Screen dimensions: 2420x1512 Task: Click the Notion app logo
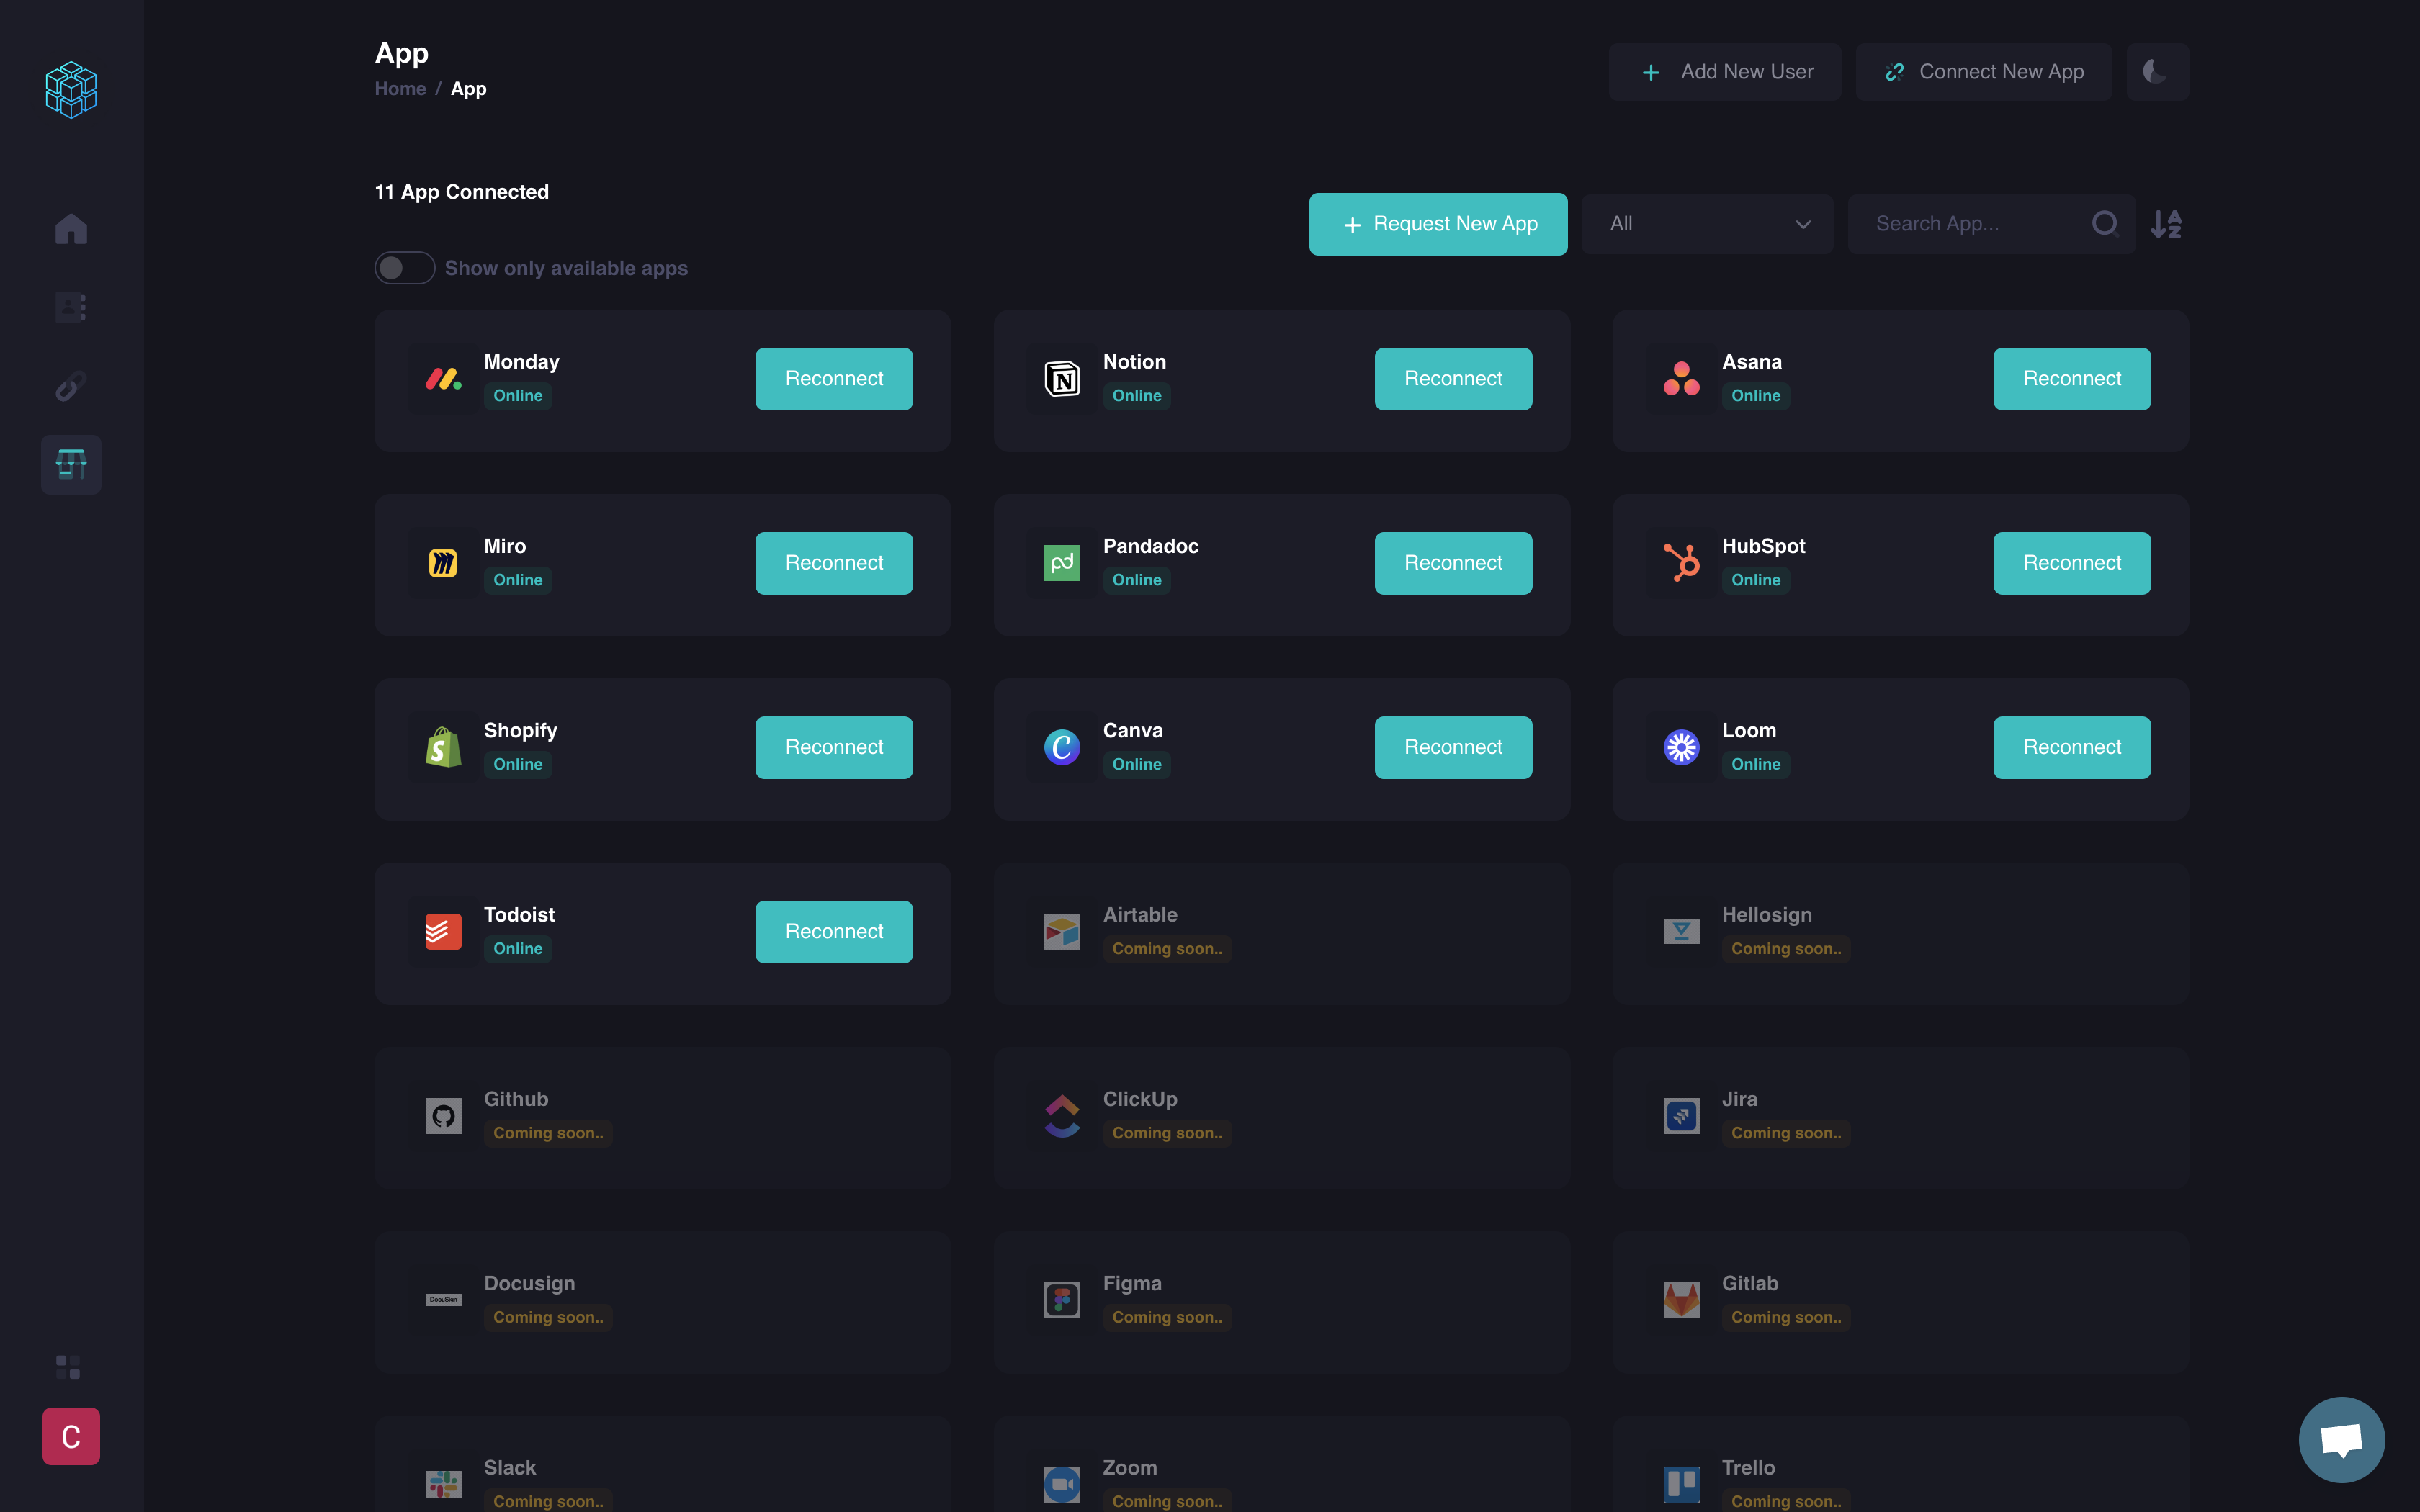click(x=1062, y=379)
